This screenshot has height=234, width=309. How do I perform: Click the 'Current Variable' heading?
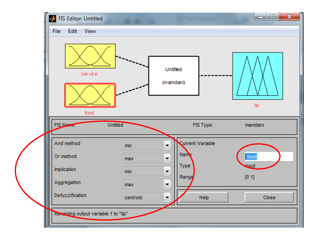[x=197, y=144]
